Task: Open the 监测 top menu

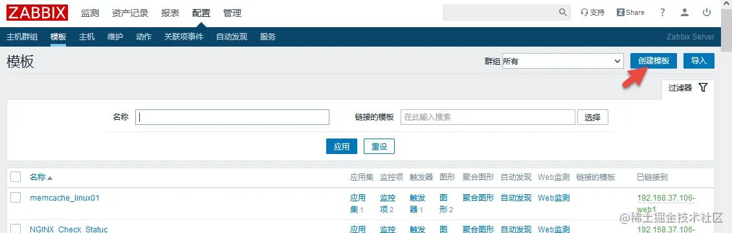Action: [x=90, y=13]
